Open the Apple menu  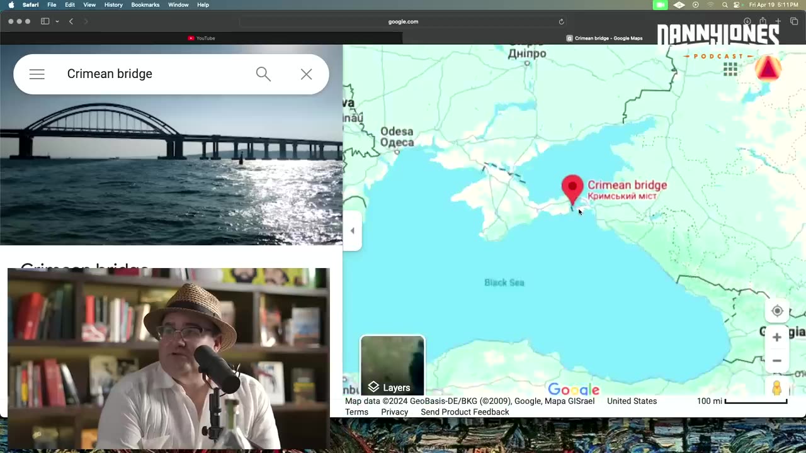click(x=11, y=4)
